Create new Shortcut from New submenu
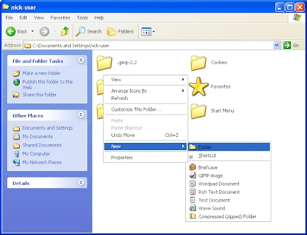The width and height of the screenshot is (307, 235). click(229, 155)
